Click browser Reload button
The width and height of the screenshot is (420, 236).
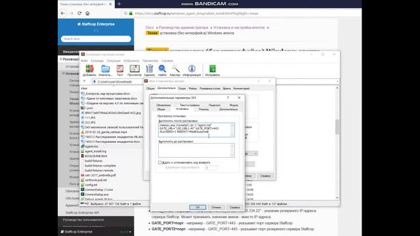coord(79,13)
